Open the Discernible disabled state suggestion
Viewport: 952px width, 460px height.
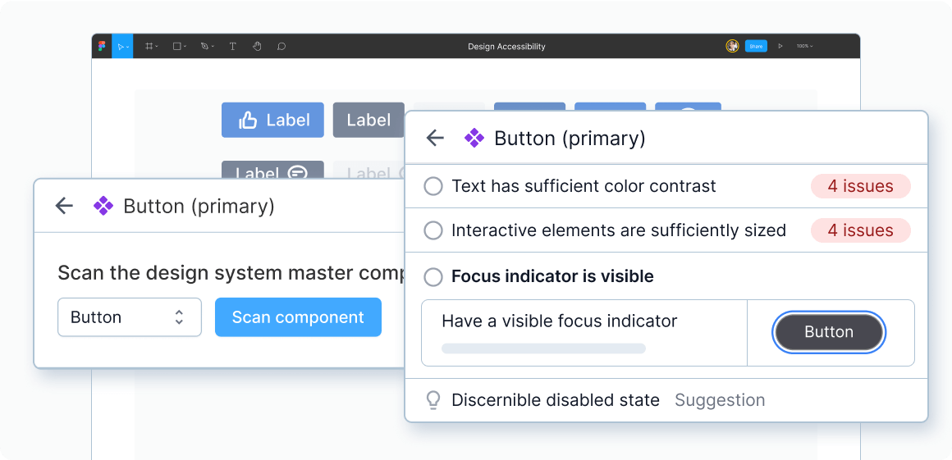pyautogui.click(x=556, y=400)
